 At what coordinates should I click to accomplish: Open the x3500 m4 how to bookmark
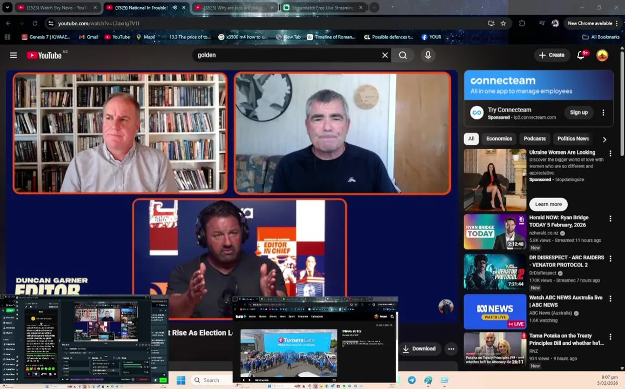243,37
